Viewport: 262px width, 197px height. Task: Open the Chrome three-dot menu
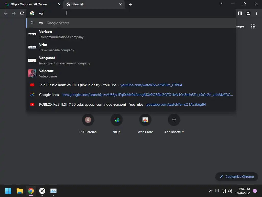256,13
